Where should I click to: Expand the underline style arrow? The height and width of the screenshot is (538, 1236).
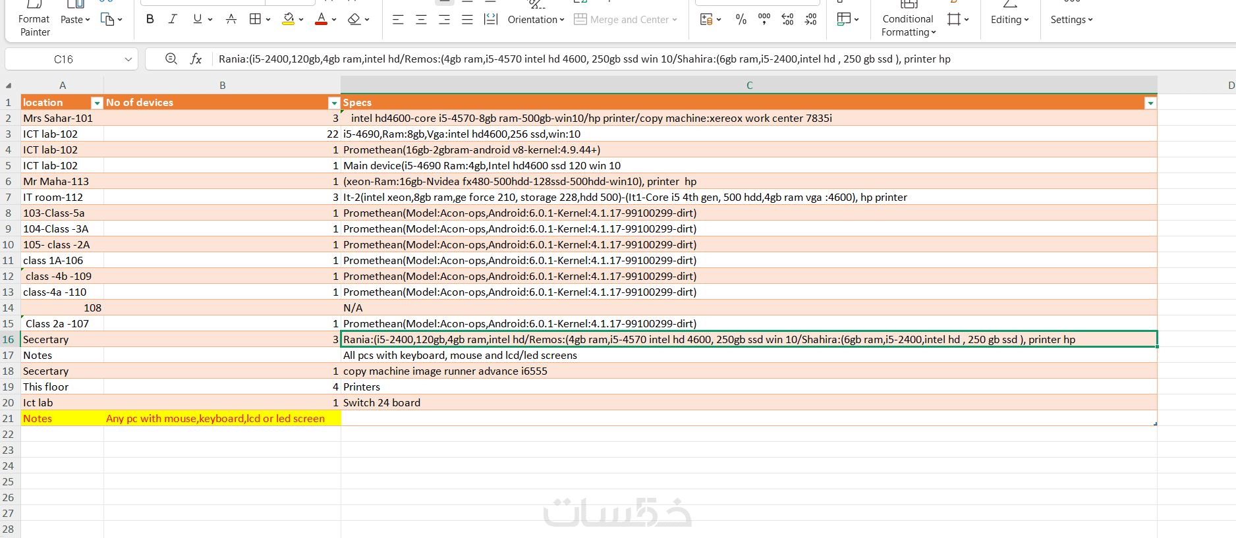(210, 20)
